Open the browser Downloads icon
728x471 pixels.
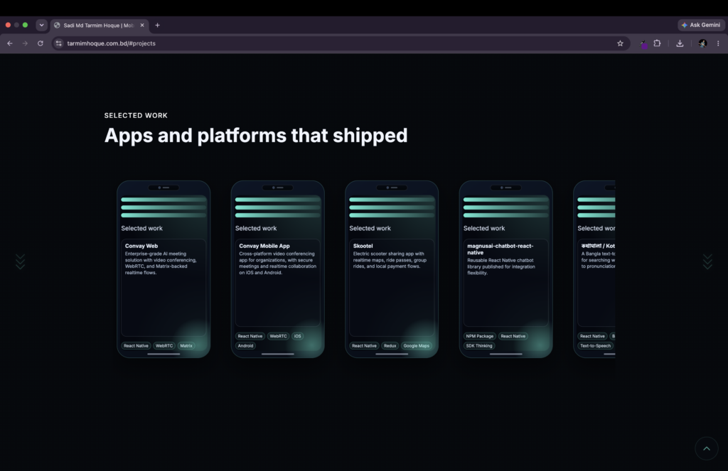pyautogui.click(x=680, y=43)
